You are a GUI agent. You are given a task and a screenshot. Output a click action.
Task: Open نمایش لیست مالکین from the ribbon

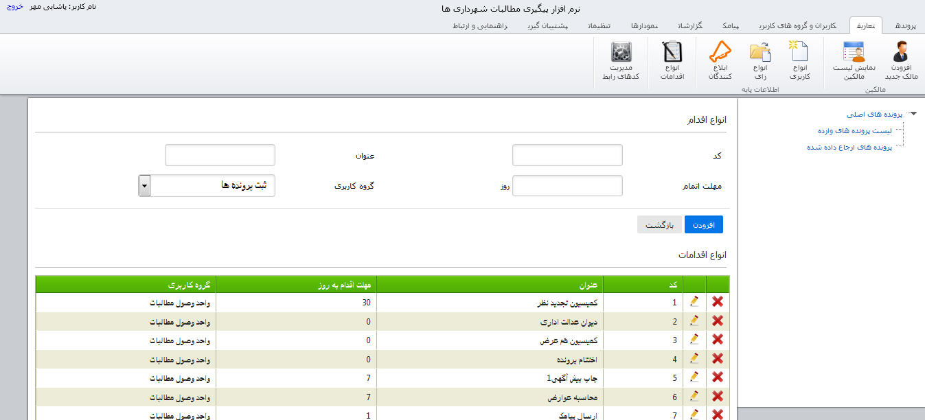(x=854, y=53)
